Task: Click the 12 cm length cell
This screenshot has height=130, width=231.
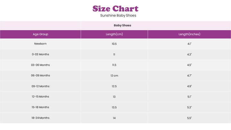Action: click(x=114, y=75)
